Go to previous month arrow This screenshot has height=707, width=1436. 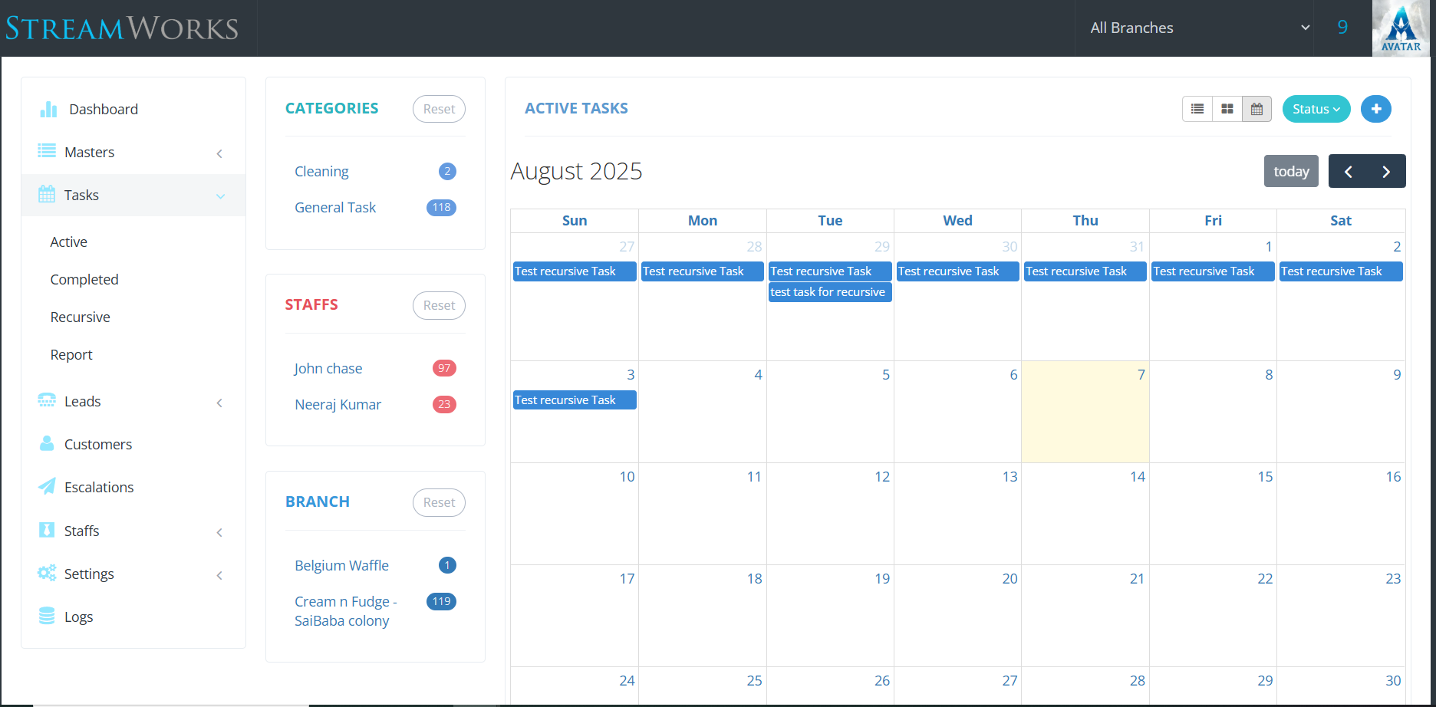pos(1348,172)
